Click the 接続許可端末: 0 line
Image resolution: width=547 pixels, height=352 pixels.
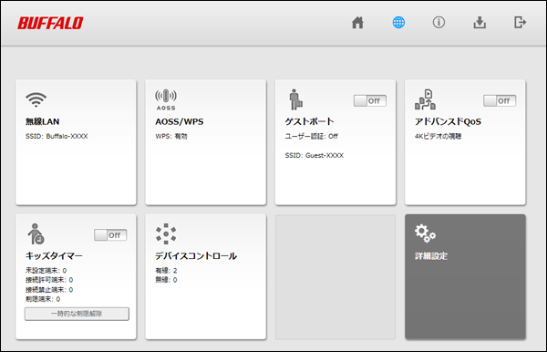tap(49, 280)
